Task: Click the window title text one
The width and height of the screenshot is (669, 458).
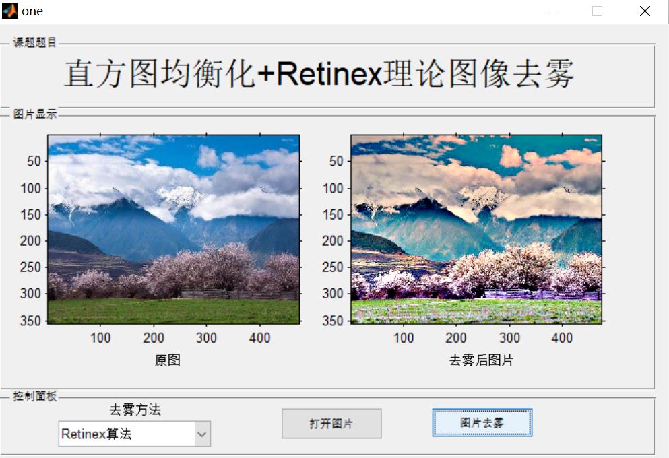Action: coord(32,11)
